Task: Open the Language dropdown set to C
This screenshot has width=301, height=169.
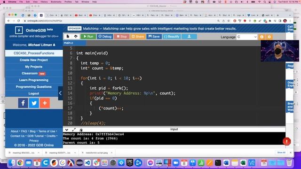Action: click(x=247, y=37)
